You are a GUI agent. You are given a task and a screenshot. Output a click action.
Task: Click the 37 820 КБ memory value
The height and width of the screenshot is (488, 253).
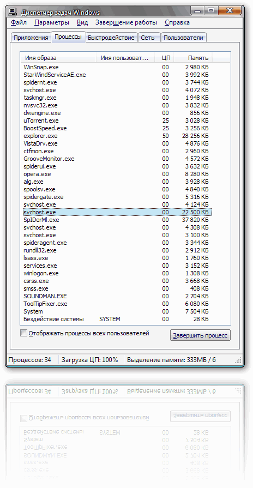coord(195,220)
